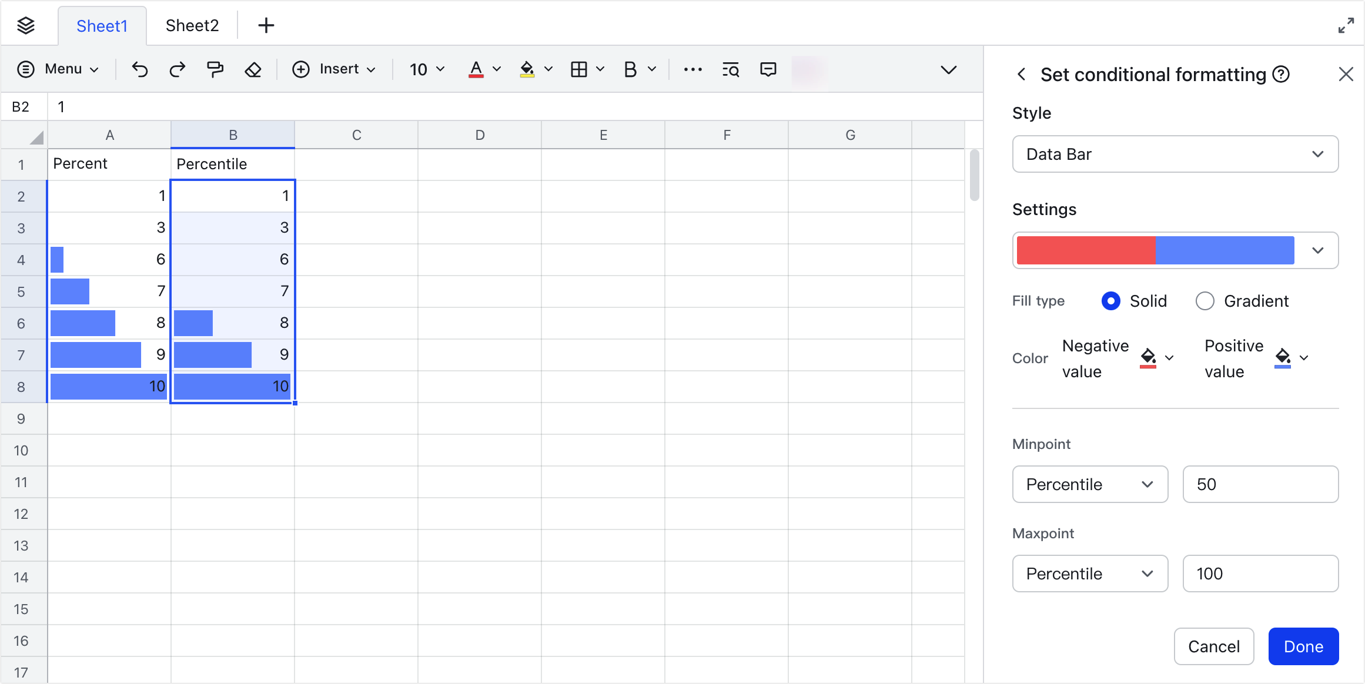
Task: Click the Clear Format eraser icon
Action: [252, 69]
